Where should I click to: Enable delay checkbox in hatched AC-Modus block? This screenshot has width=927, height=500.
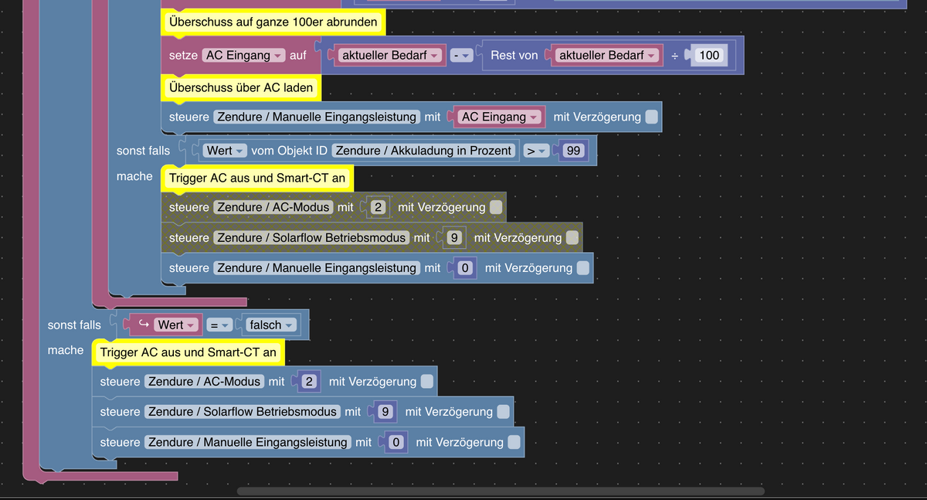click(496, 207)
